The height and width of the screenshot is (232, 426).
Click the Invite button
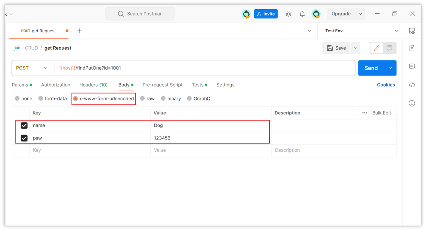pyautogui.click(x=266, y=14)
